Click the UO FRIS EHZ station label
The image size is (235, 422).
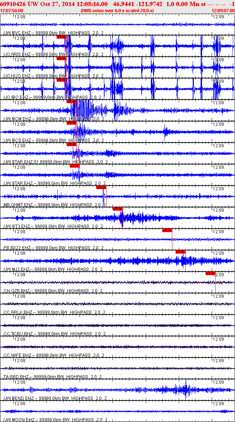(53, 55)
